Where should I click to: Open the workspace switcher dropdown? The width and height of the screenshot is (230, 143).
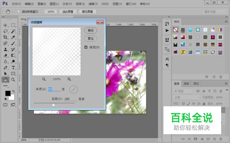click(x=215, y=12)
